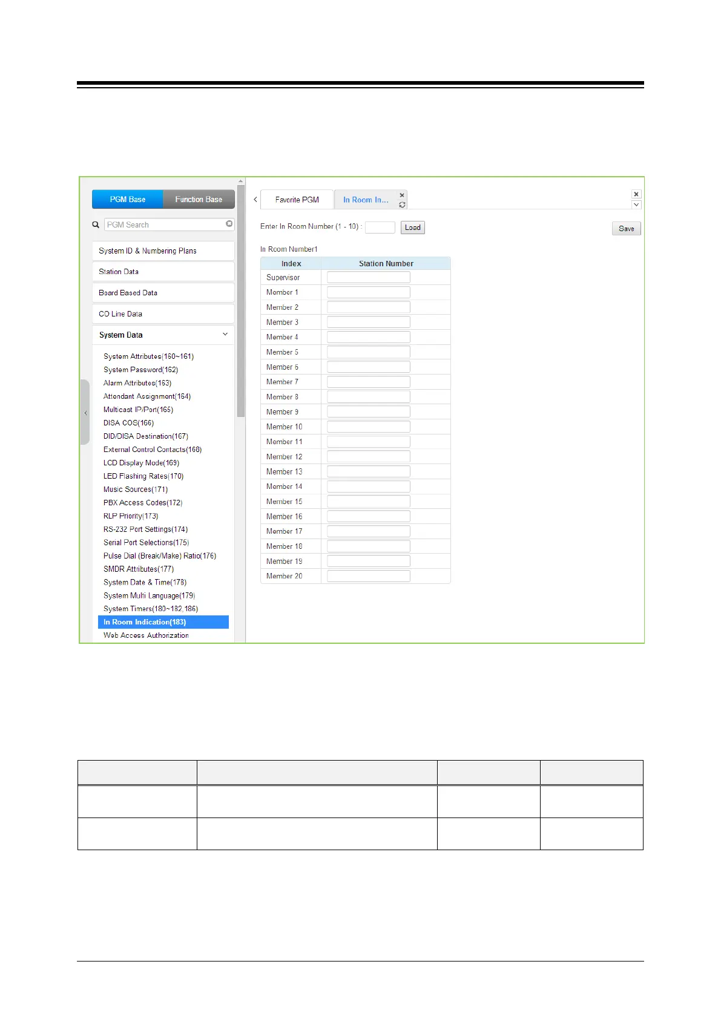The height and width of the screenshot is (1019, 721).
Task: Expand the Station Data section
Action: 163,272
